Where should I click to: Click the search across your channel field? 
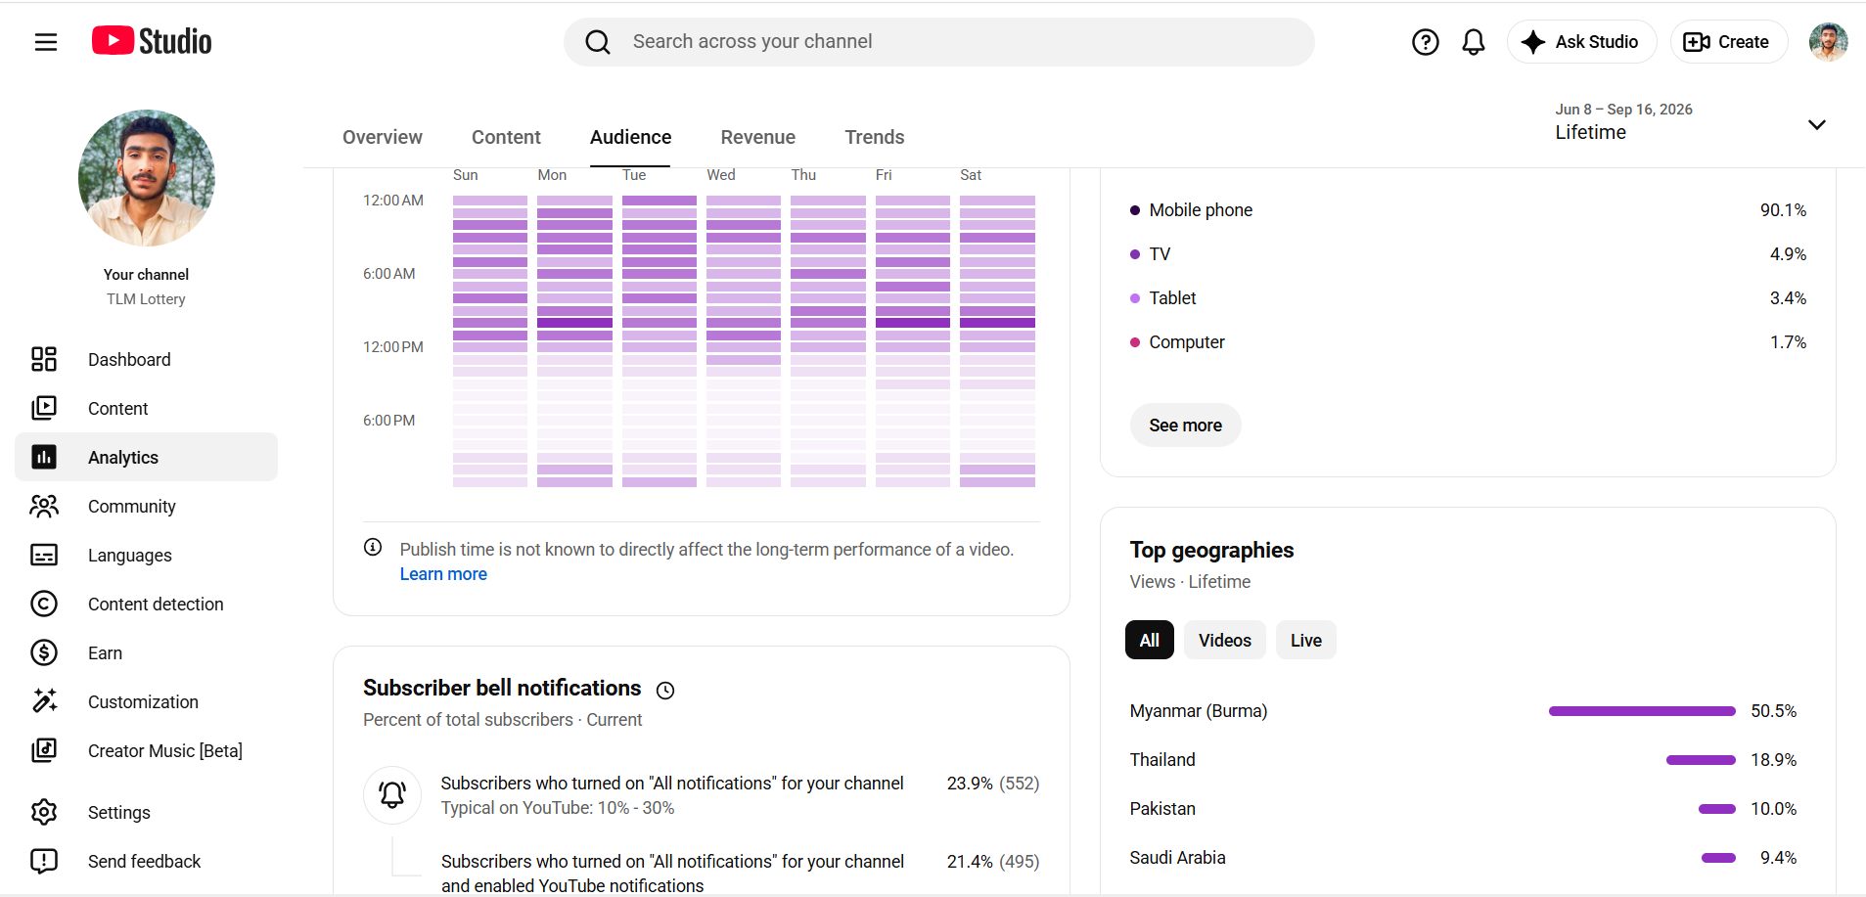tap(939, 42)
